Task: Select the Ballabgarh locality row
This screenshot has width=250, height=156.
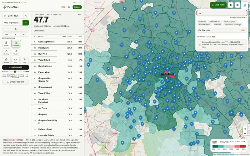Action: [x=57, y=48]
